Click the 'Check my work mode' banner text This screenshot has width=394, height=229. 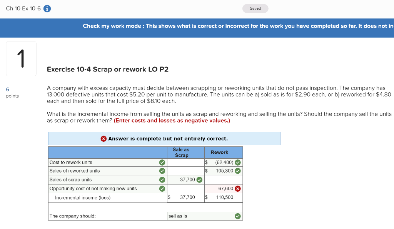point(238,26)
